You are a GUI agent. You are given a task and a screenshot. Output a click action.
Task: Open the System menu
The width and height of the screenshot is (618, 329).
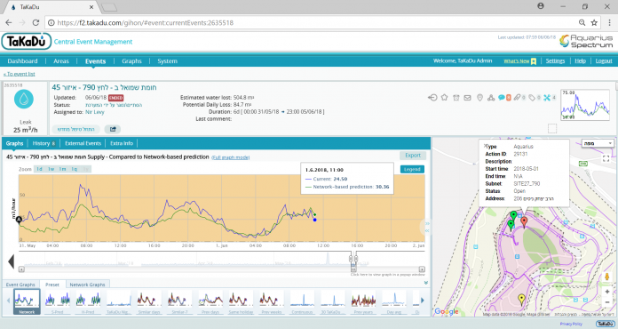pos(168,61)
